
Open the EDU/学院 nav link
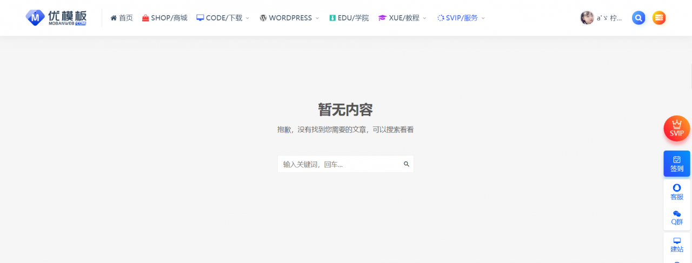(349, 18)
